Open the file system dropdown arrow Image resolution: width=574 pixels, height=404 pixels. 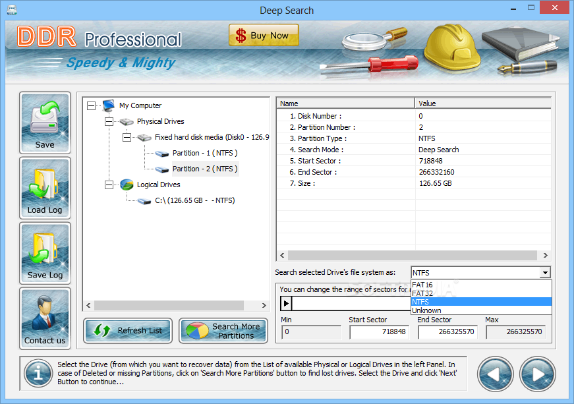point(545,273)
